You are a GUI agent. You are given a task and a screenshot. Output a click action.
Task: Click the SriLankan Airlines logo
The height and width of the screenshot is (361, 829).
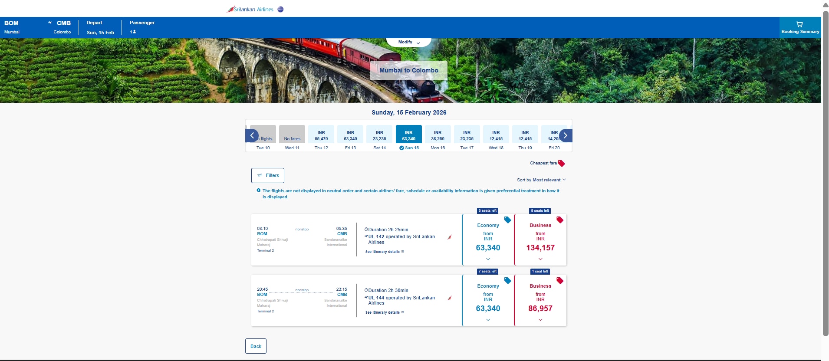click(x=250, y=9)
